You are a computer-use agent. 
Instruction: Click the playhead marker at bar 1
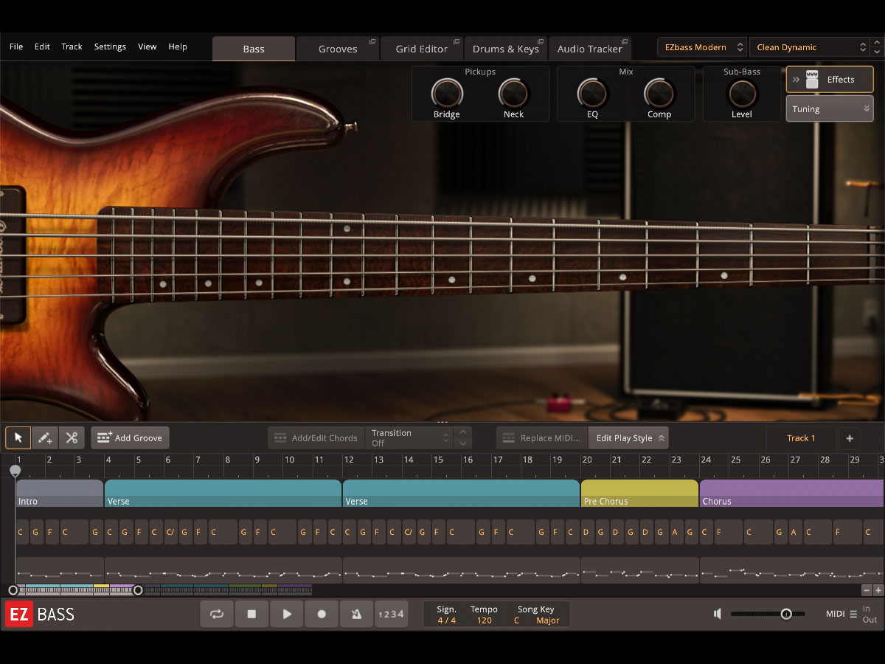(15, 470)
